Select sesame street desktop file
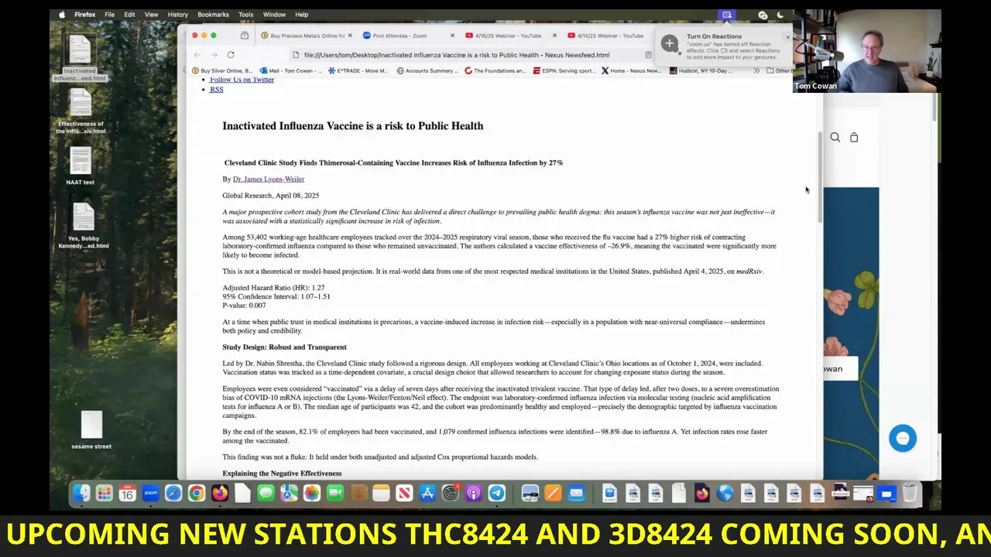991x557 pixels. [91, 430]
